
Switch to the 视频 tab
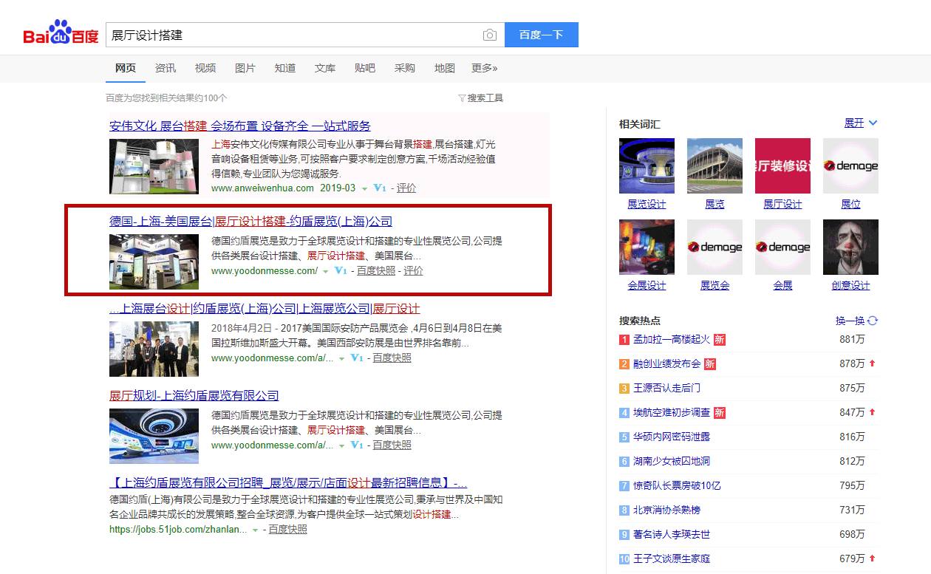pos(205,68)
